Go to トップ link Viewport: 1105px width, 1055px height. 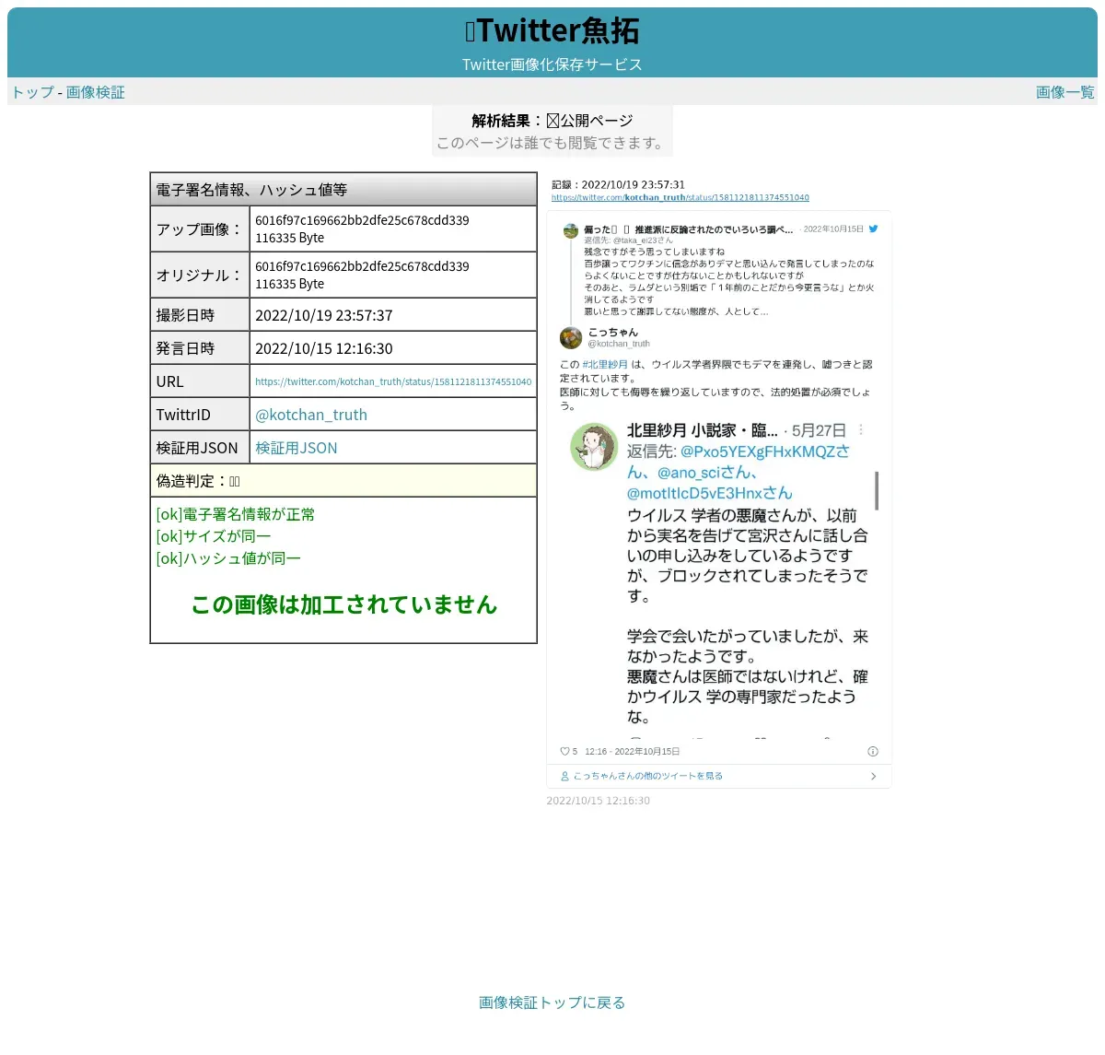[x=32, y=92]
